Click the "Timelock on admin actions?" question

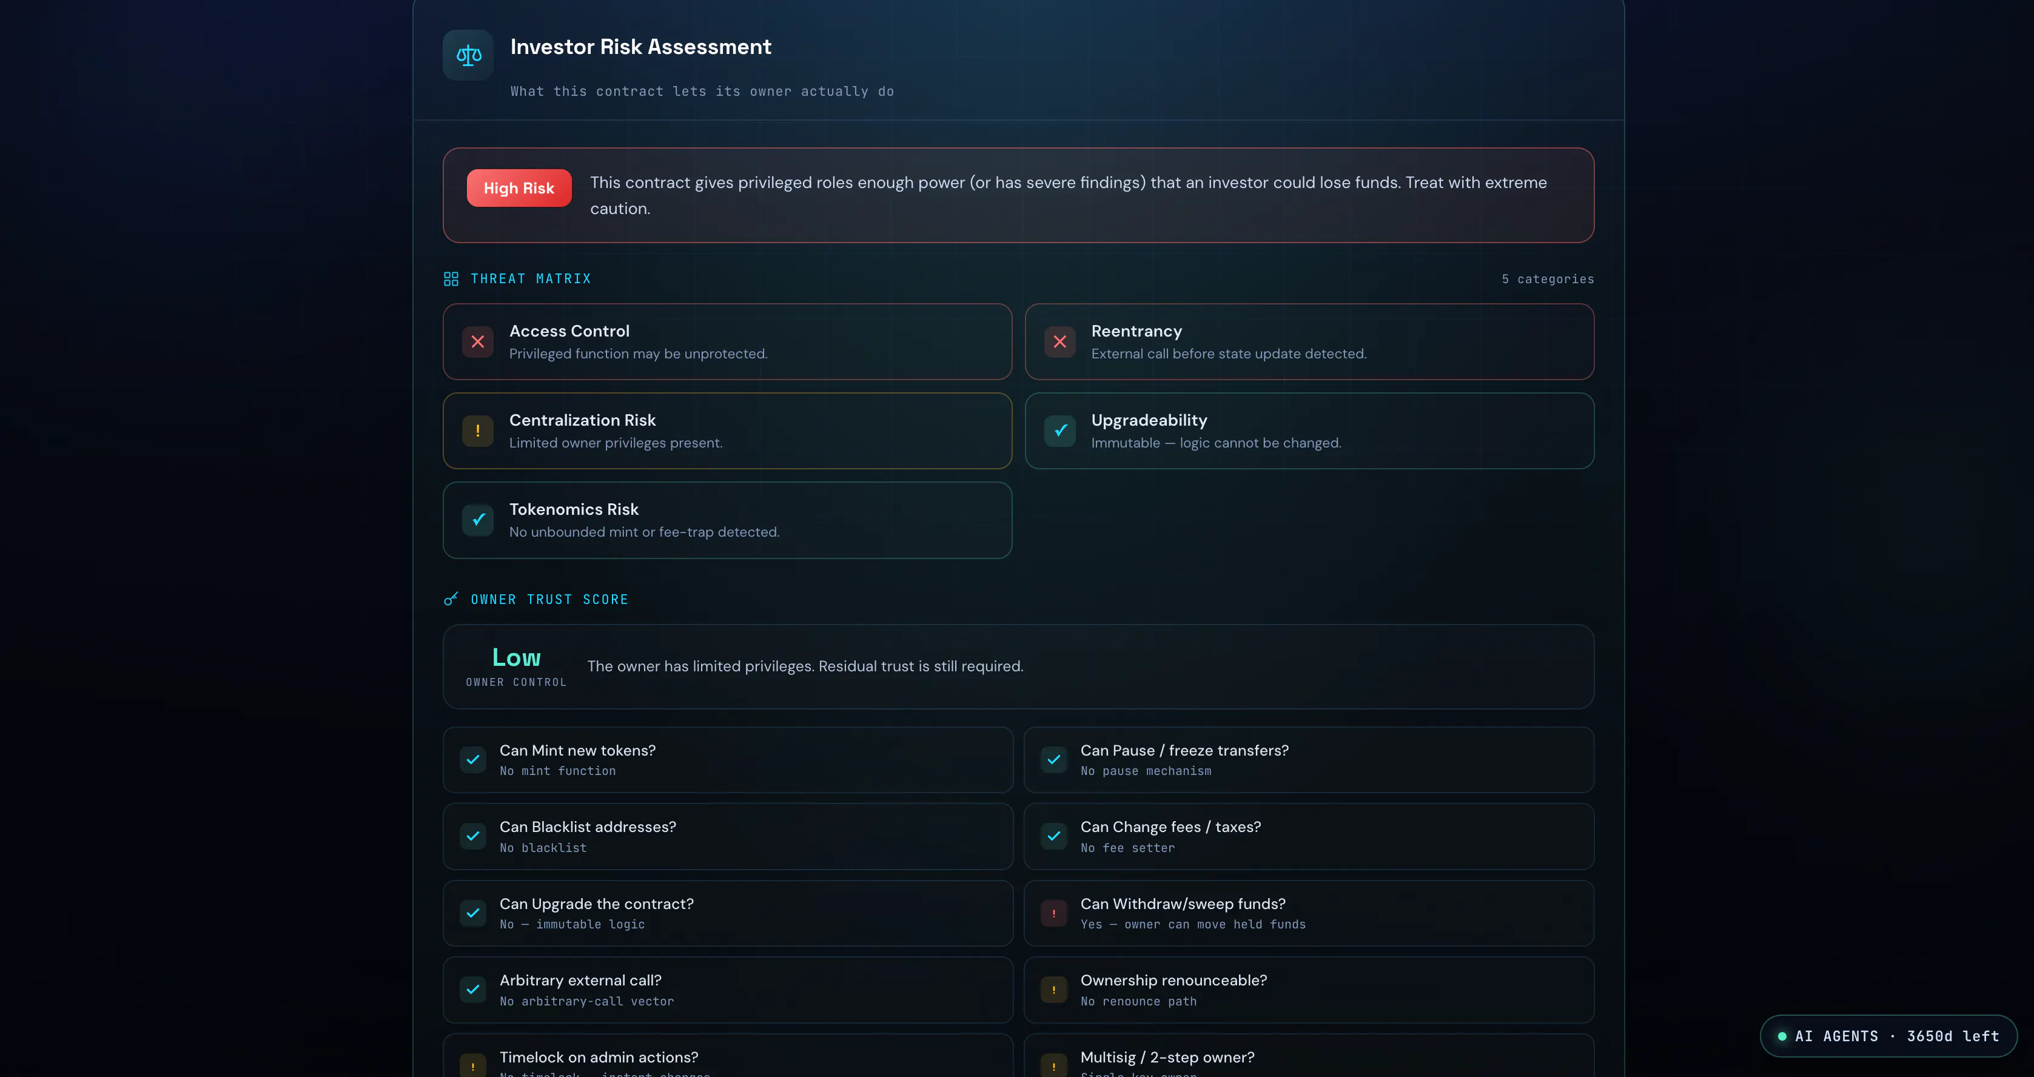tap(599, 1057)
